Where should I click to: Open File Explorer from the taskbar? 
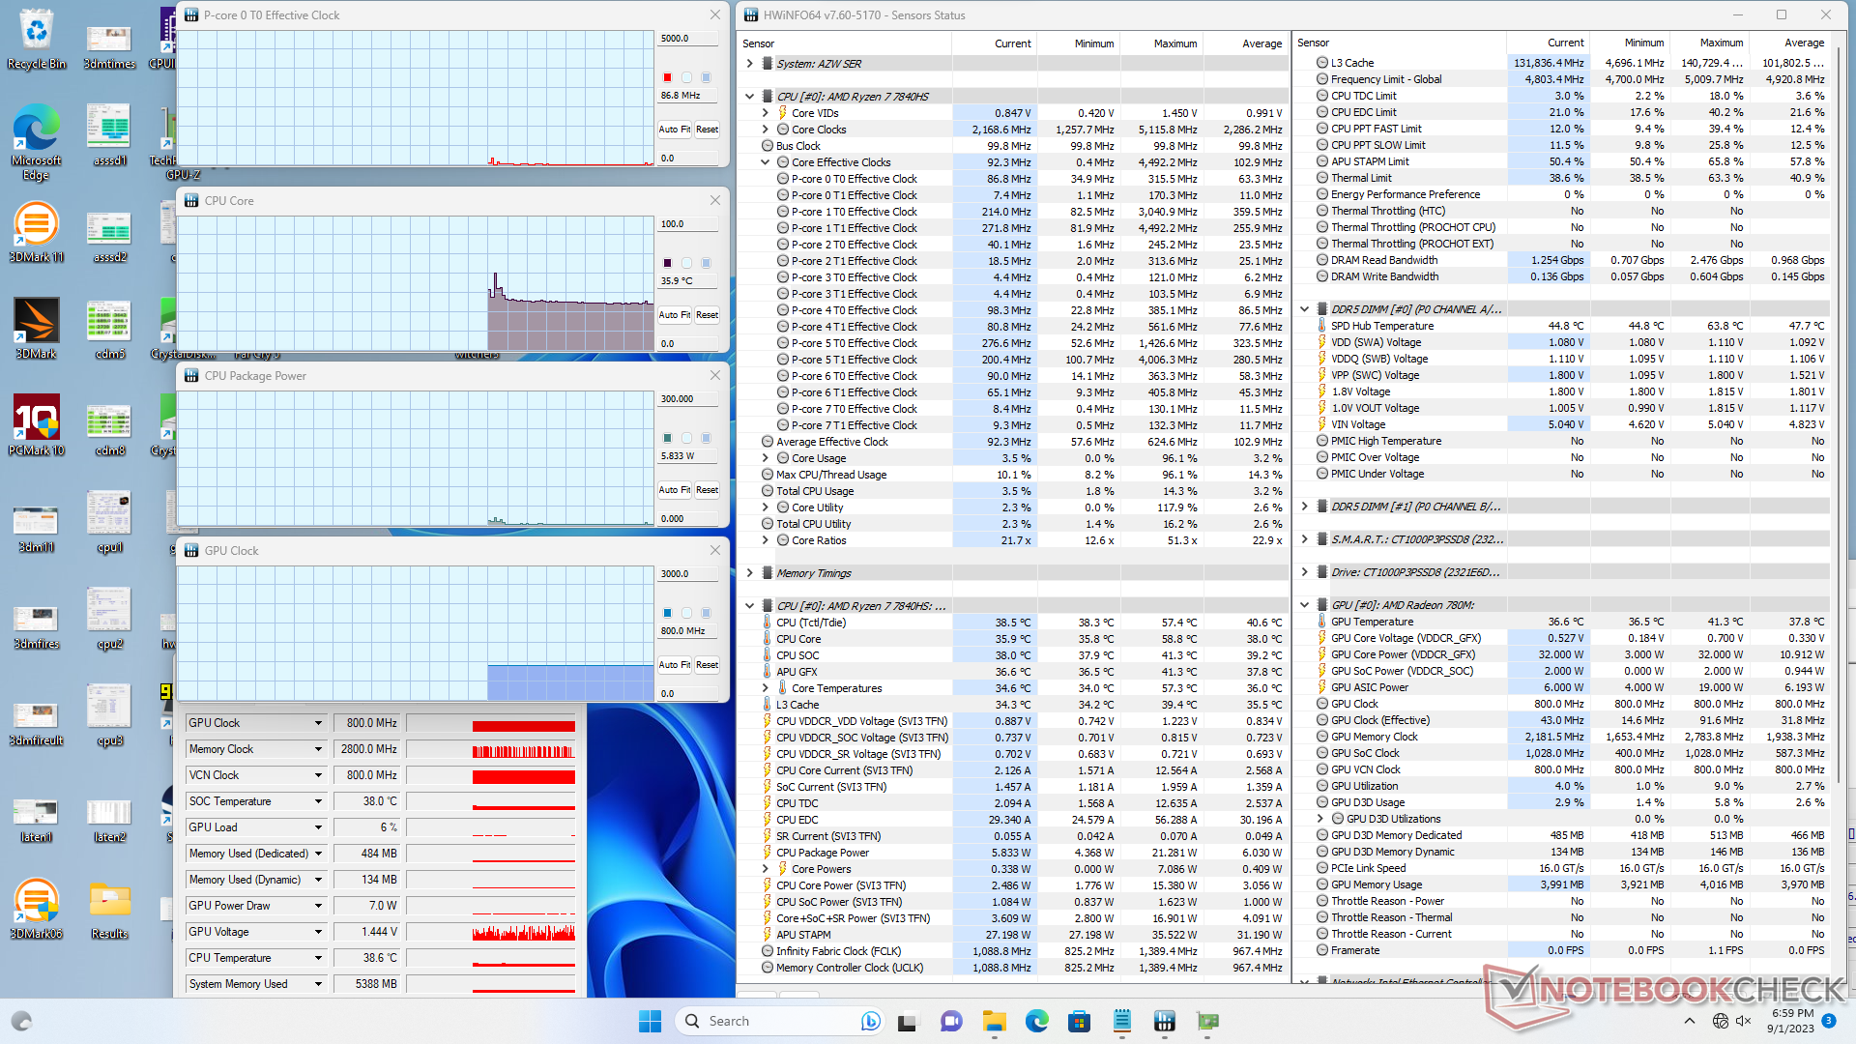[994, 1021]
